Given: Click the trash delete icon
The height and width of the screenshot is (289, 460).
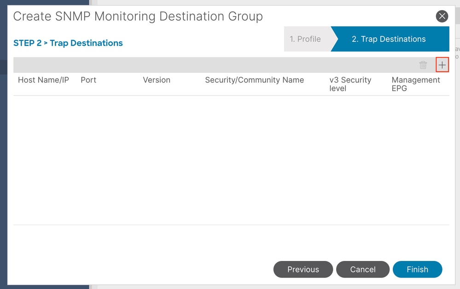Looking at the screenshot, I should (423, 65).
